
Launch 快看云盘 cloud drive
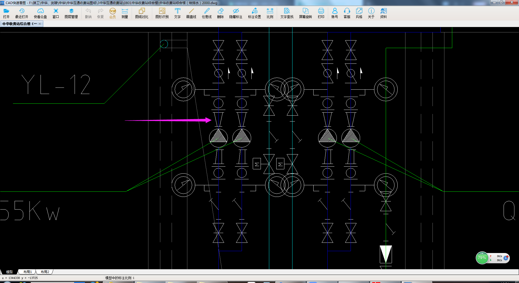40,13
